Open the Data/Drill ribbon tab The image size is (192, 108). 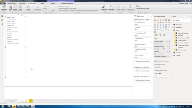(67, 4)
